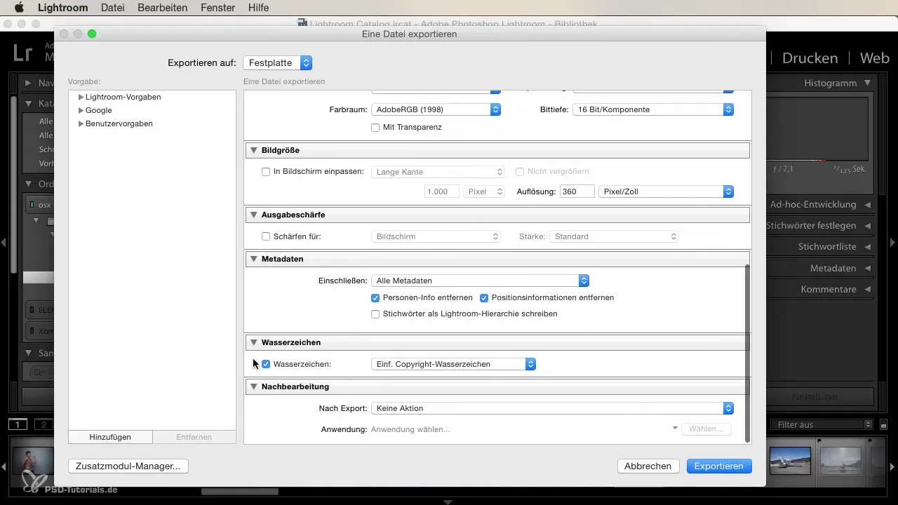Open the Exportieren auf Festplatte dropdown
This screenshot has height=505, width=898.
coord(277,62)
